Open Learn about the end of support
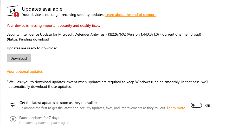The width and height of the screenshot is (232, 126). pos(130,15)
